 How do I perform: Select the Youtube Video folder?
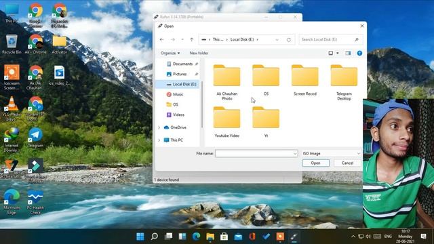pyautogui.click(x=226, y=122)
